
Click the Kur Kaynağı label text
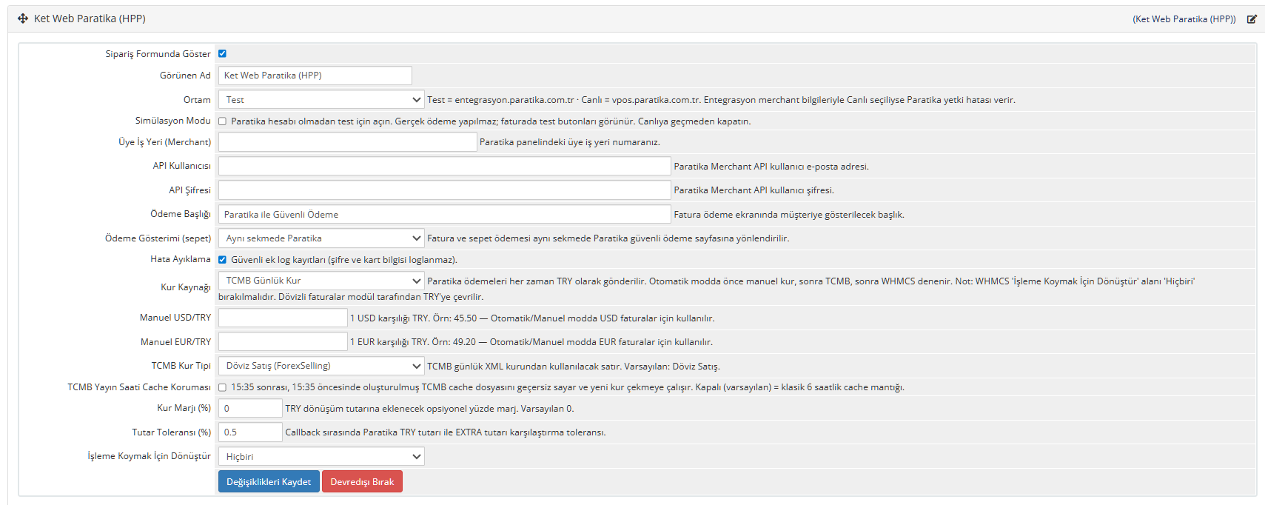tap(186, 287)
